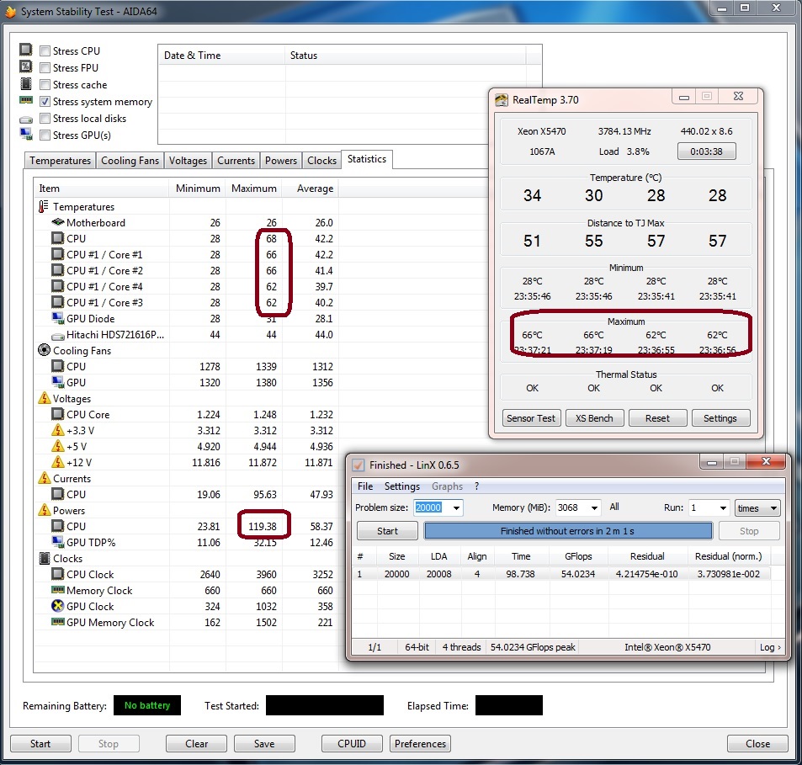The width and height of the screenshot is (802, 765).
Task: Switch to the Temperatures tab
Action: point(60,161)
